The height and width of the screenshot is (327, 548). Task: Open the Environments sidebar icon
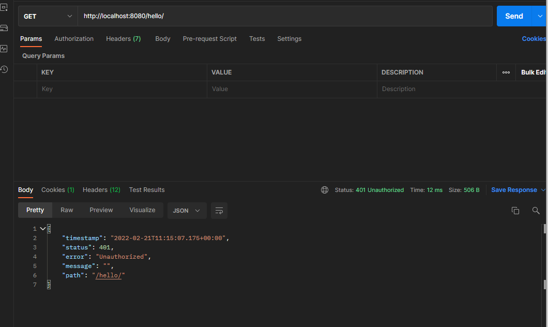[4, 7]
